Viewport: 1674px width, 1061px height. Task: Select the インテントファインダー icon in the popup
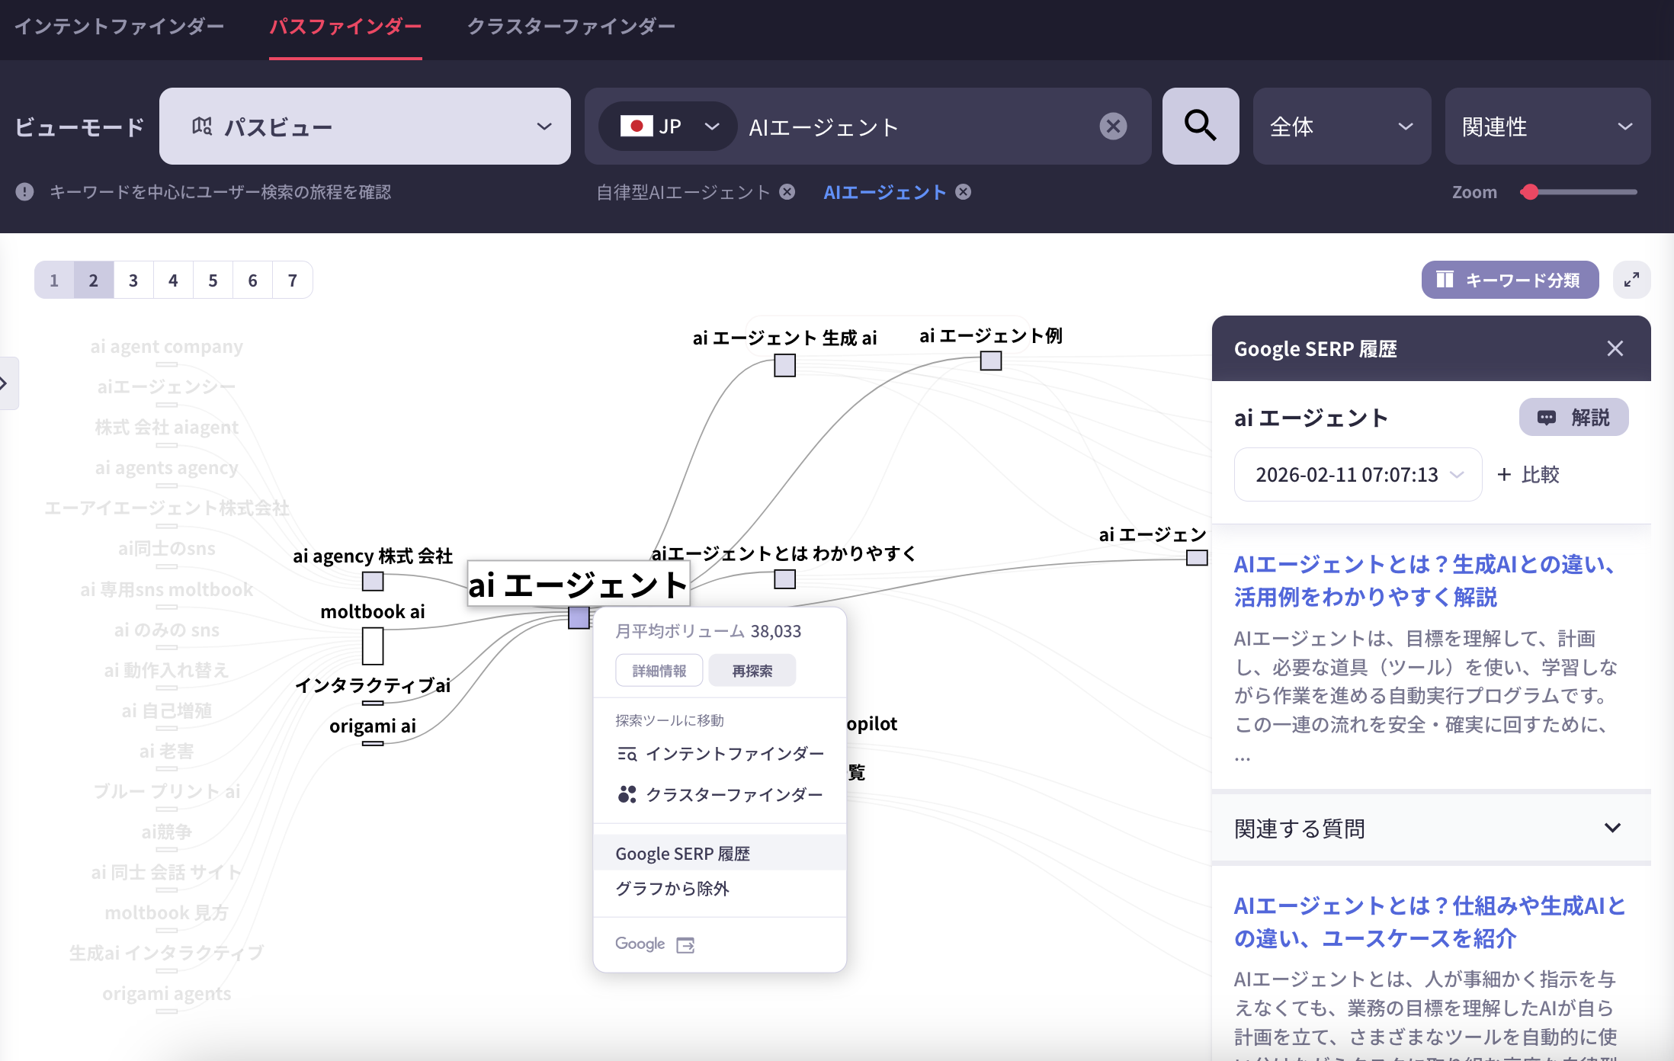626,754
